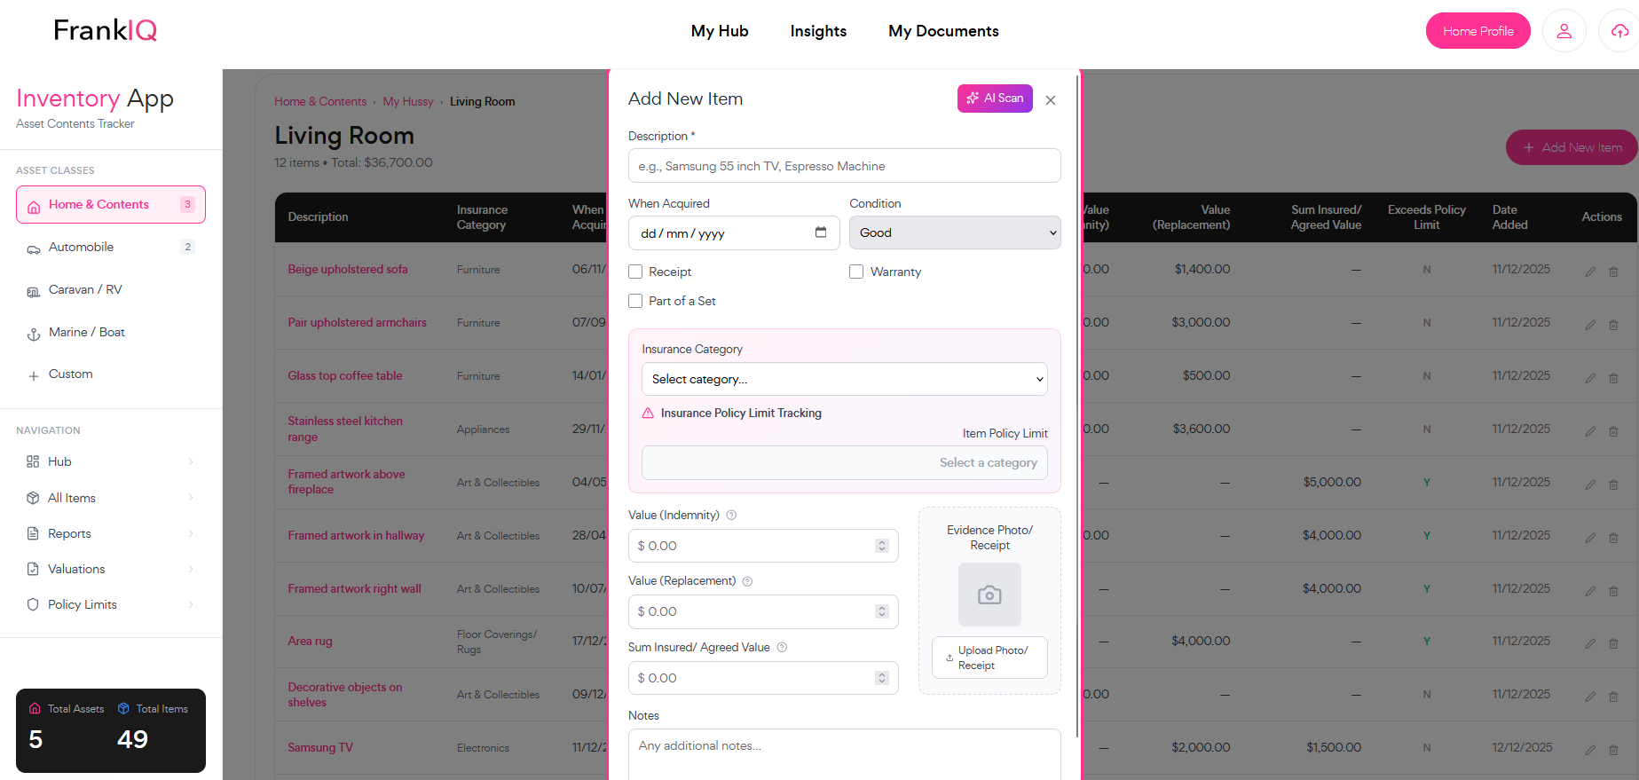Open the calendar picker for When Acquired
This screenshot has width=1639, height=780.
point(821,232)
